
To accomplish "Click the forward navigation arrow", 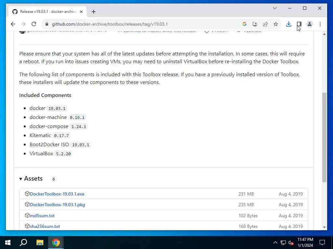I will [x=23, y=24].
